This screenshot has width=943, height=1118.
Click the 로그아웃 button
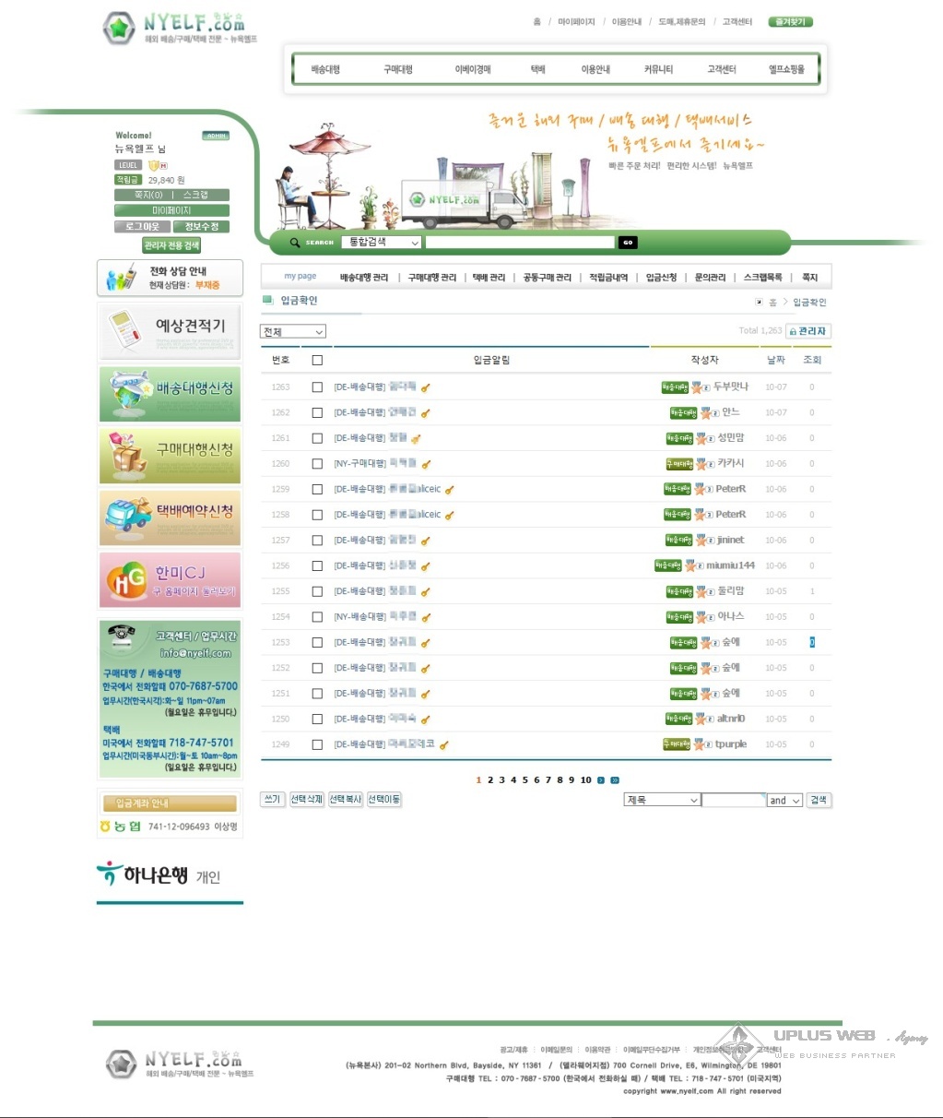click(143, 227)
